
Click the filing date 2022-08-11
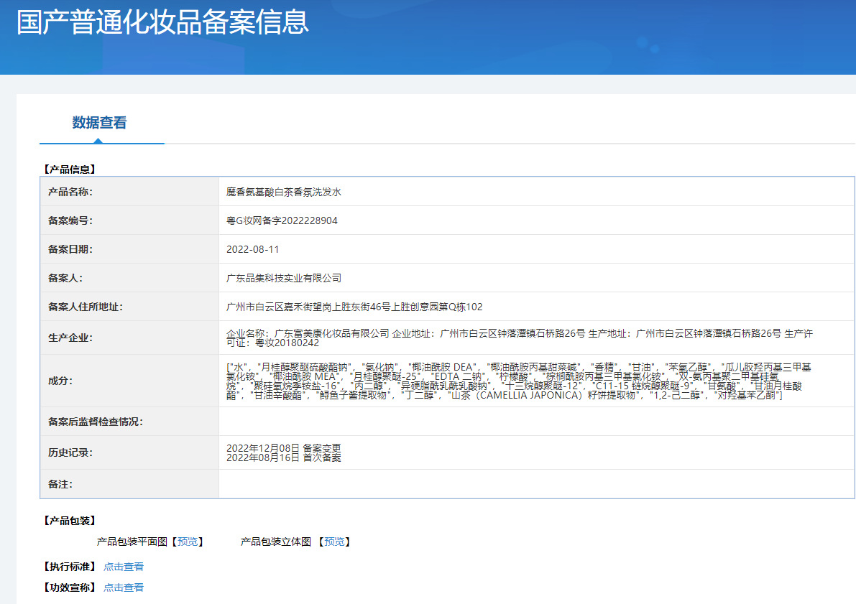pyautogui.click(x=252, y=249)
